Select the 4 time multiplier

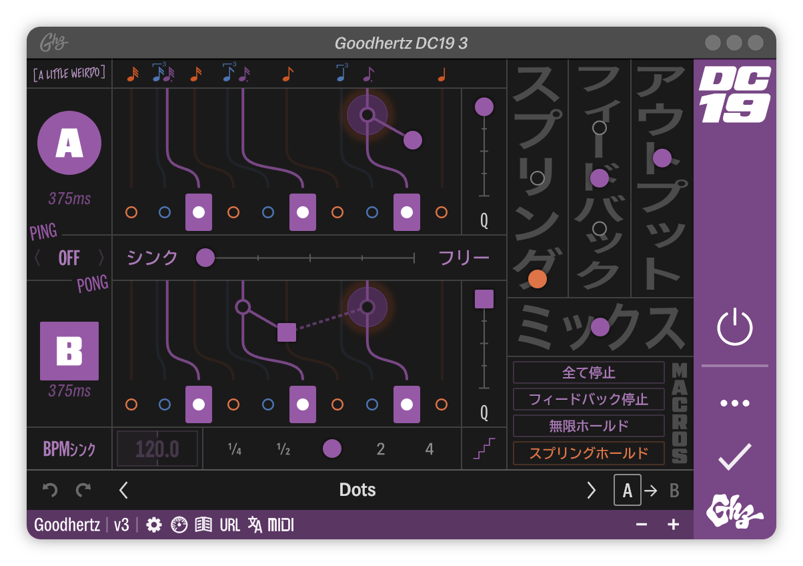(429, 449)
